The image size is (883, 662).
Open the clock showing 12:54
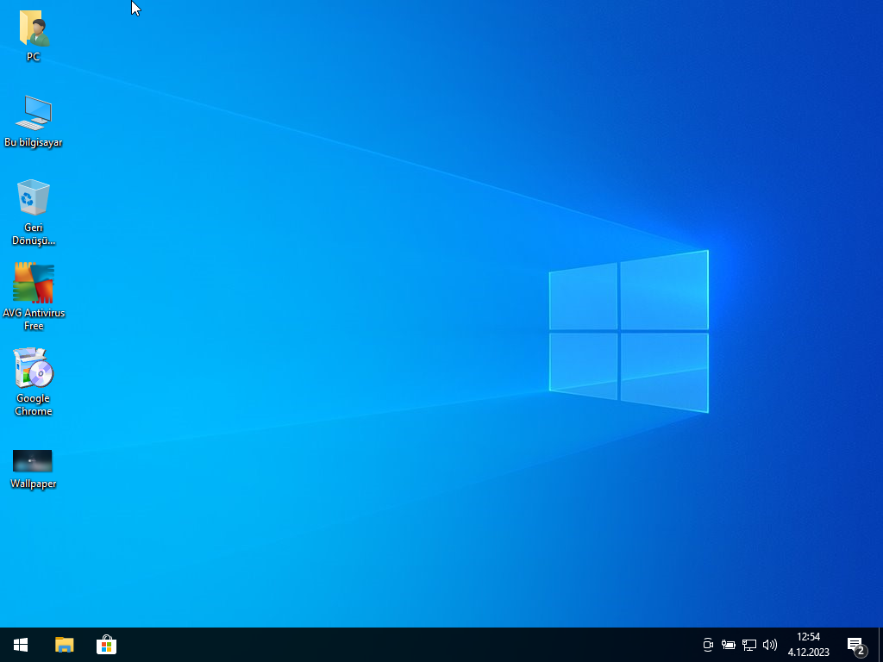(809, 645)
